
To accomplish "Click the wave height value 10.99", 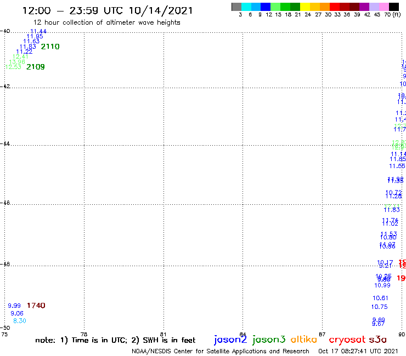I will 382,285.
